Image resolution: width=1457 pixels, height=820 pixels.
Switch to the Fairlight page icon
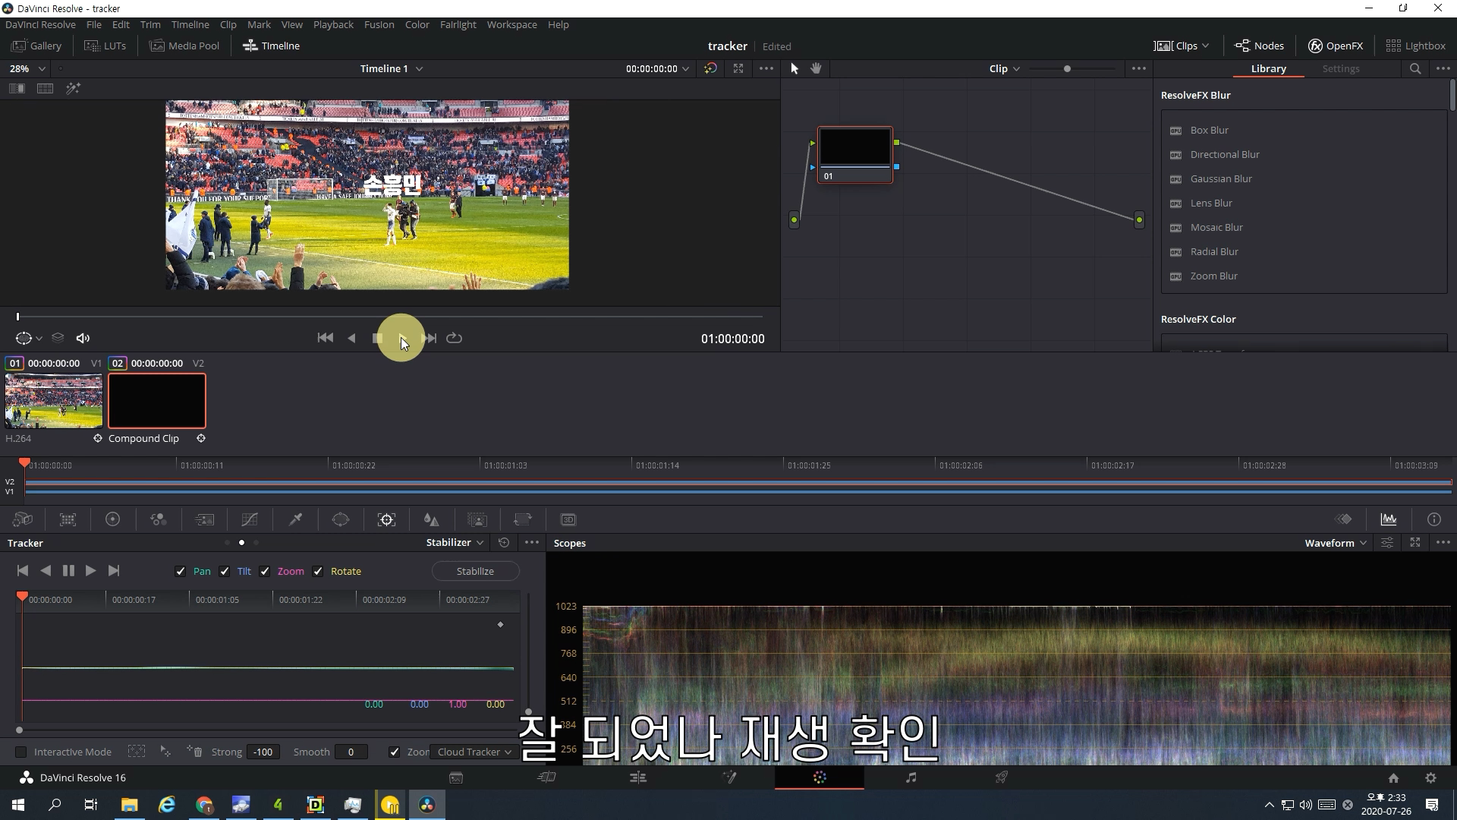911,777
